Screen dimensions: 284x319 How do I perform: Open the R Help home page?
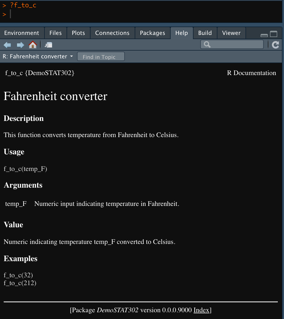(33, 45)
